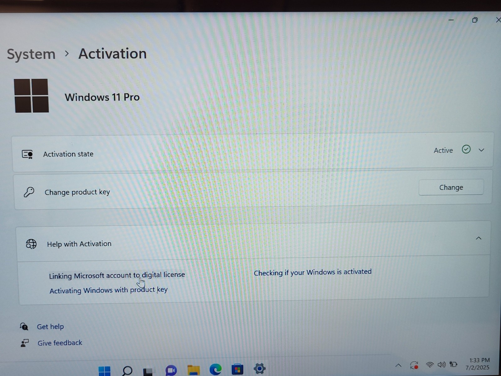Click the Activation state label
Viewport: 501px width, 376px height.
tap(68, 154)
